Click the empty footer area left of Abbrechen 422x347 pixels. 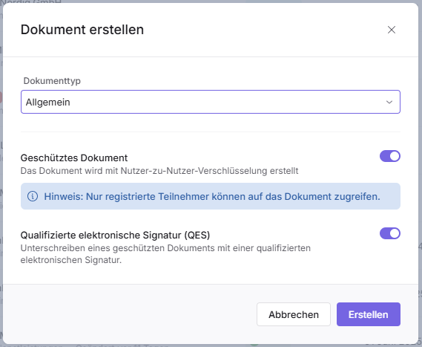tap(129, 314)
